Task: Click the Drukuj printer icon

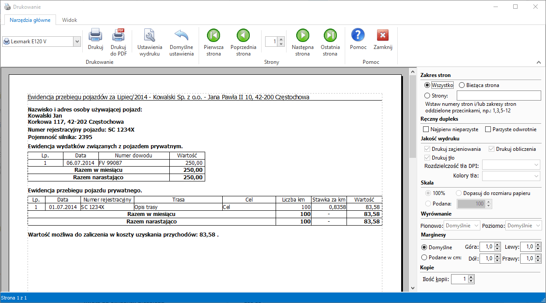Action: coord(95,36)
